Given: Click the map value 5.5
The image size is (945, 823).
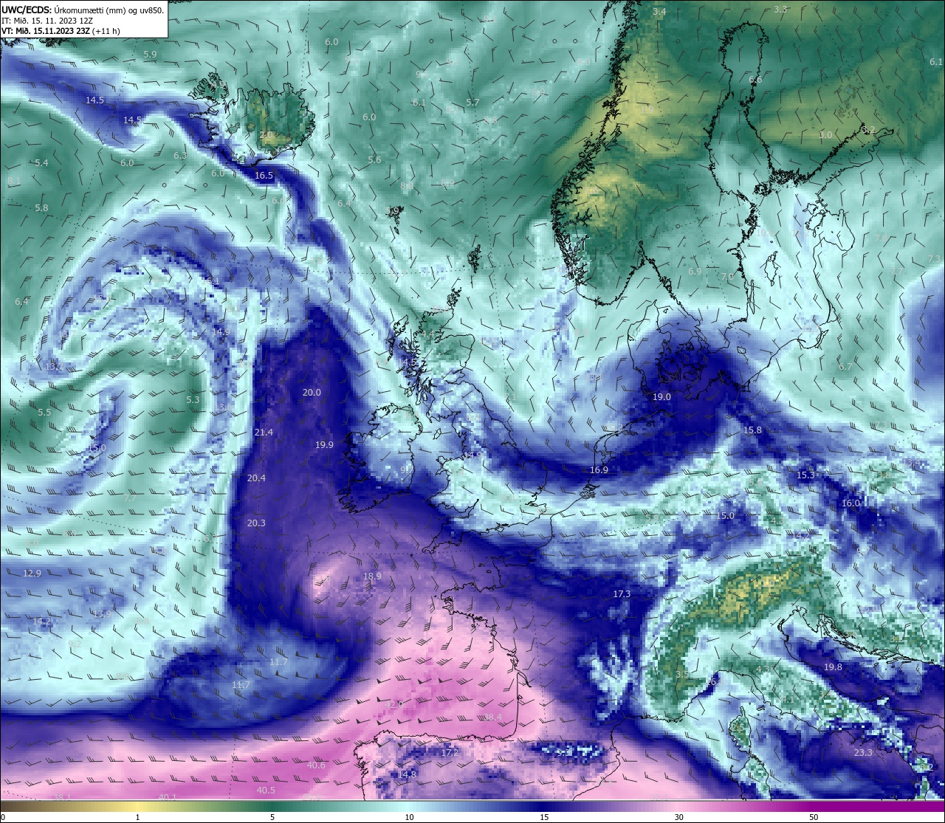Looking at the screenshot, I should click(x=44, y=412).
